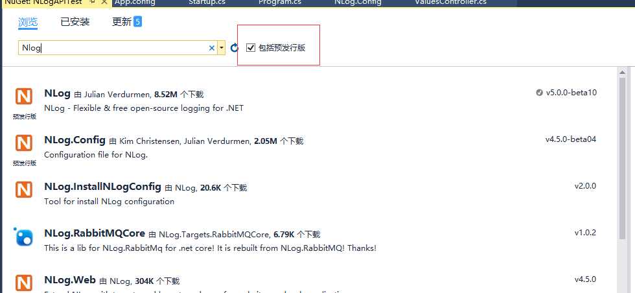Click the NLog.Config package icon
Screen dimensions: 635x293
click(24, 143)
